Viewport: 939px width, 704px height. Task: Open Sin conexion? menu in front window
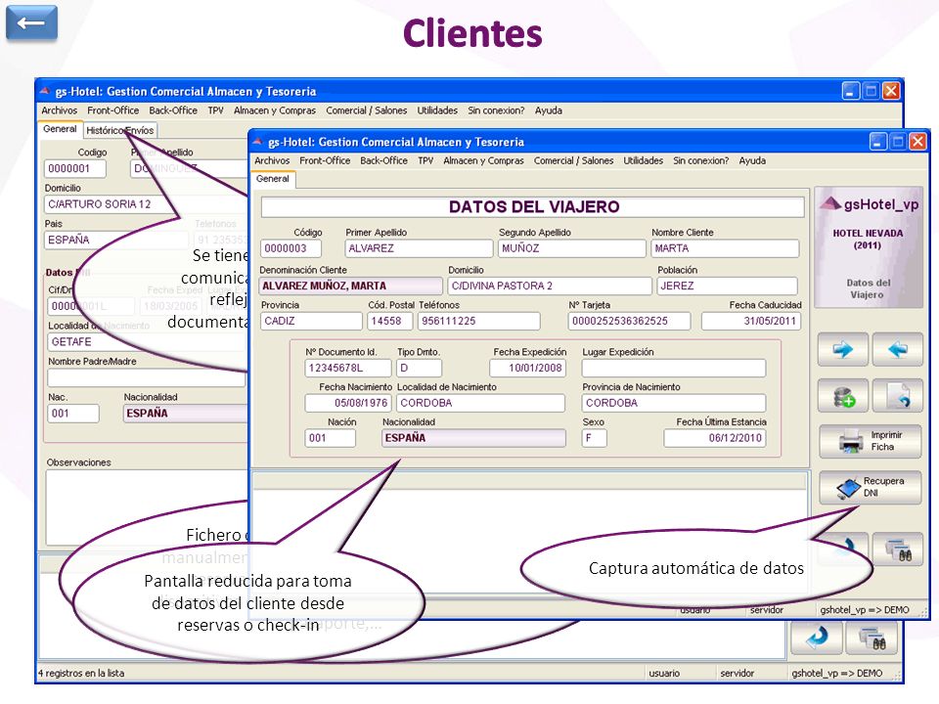click(x=700, y=160)
